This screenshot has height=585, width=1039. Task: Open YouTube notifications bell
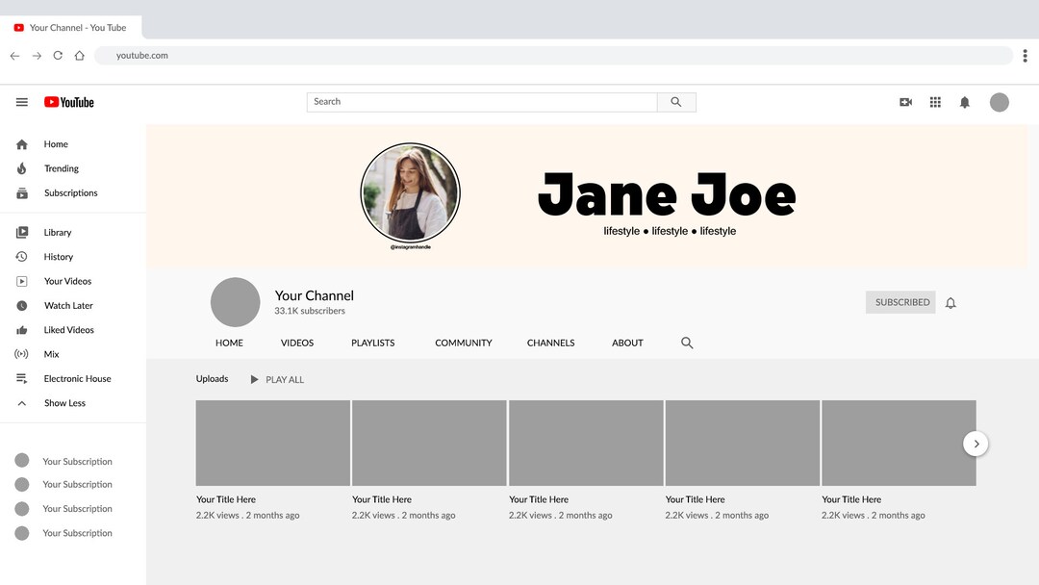point(964,101)
